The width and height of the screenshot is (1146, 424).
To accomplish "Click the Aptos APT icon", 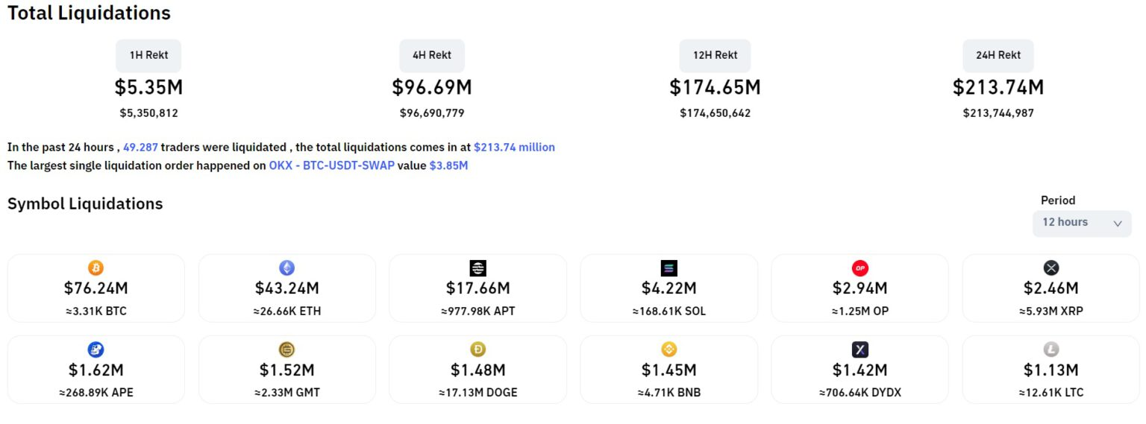I will pyautogui.click(x=477, y=268).
